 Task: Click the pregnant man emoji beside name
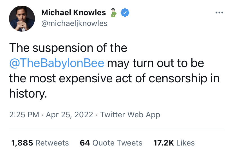click(x=113, y=13)
